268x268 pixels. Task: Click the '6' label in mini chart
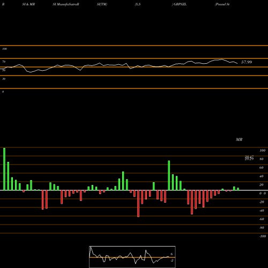coord(172,254)
